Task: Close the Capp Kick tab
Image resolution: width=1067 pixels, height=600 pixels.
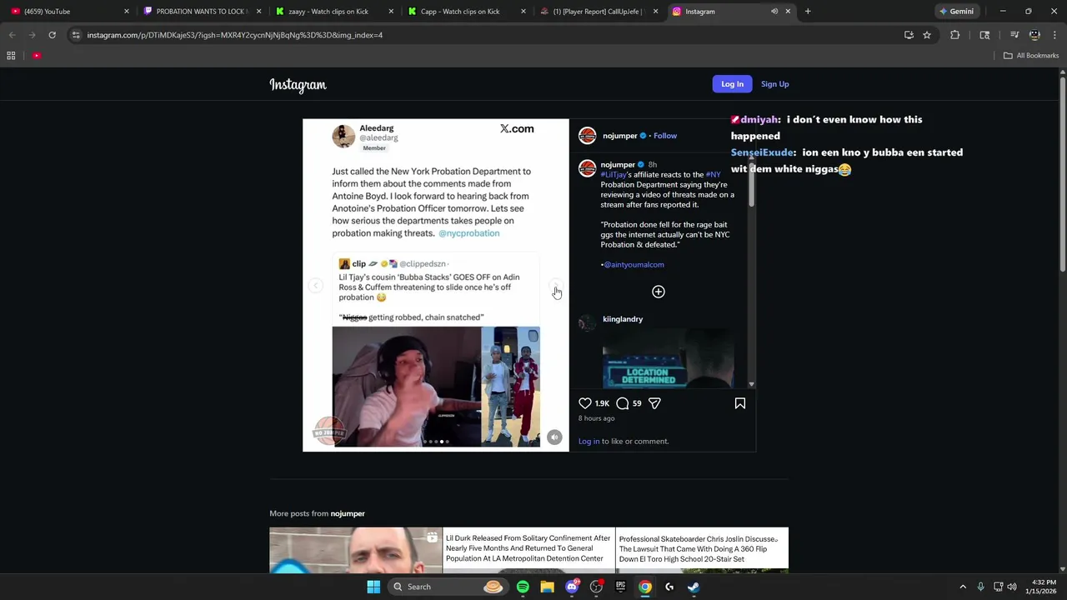Action: 523,12
